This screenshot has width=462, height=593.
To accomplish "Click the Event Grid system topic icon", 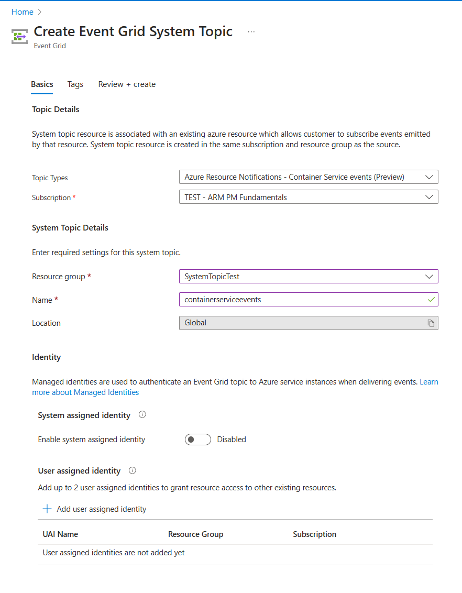I will (20, 36).
